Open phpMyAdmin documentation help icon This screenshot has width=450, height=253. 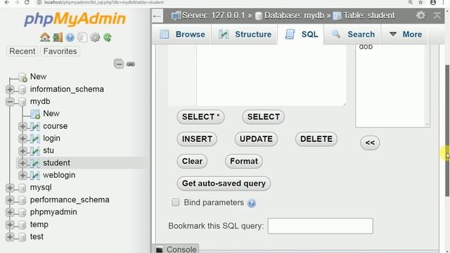point(70,37)
